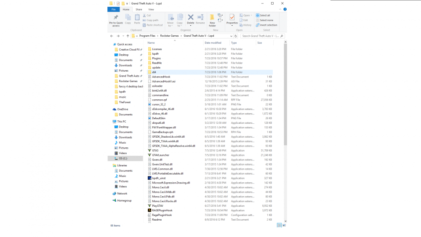Click the Copy ribbon icon

(128, 19)
